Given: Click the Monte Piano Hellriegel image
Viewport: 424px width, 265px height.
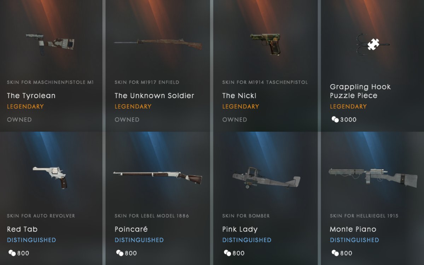Looking at the screenshot, I should [373, 177].
